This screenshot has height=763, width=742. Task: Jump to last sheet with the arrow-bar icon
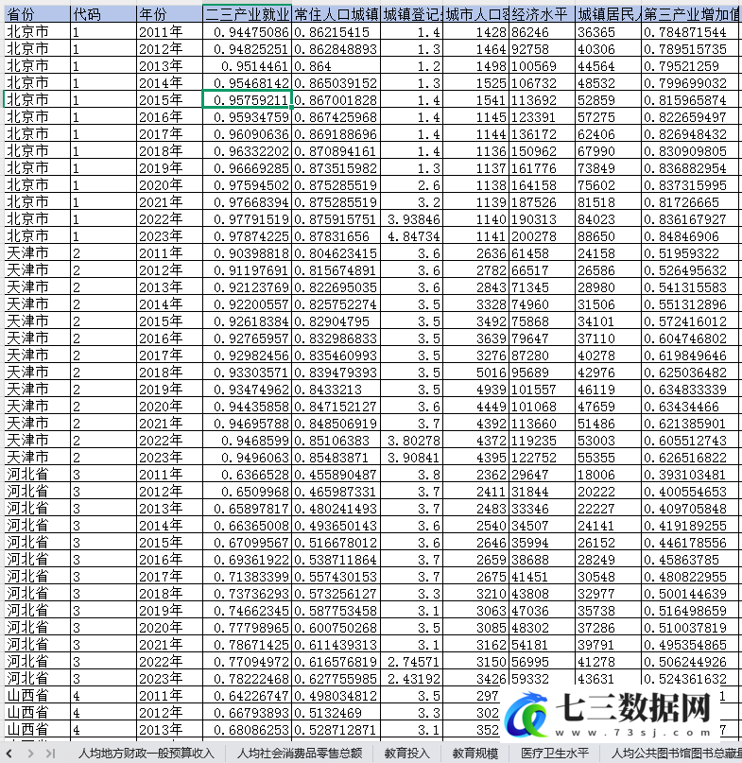coord(50,754)
